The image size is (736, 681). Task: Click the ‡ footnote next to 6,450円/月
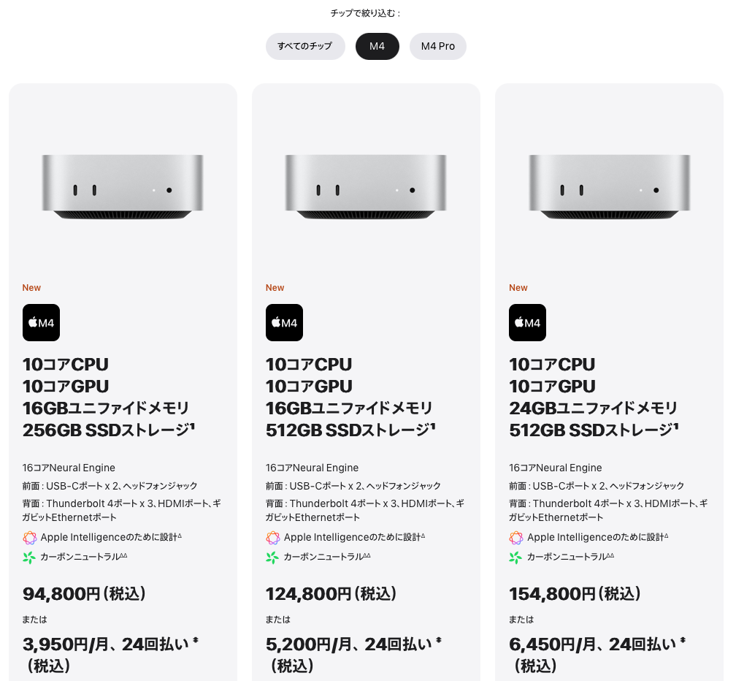[682, 641]
